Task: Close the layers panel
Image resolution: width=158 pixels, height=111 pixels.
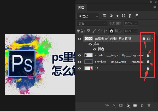Action: pyautogui.click(x=156, y=2)
